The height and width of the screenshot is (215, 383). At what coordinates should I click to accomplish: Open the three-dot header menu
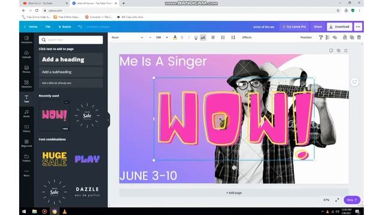pyautogui.click(x=358, y=26)
